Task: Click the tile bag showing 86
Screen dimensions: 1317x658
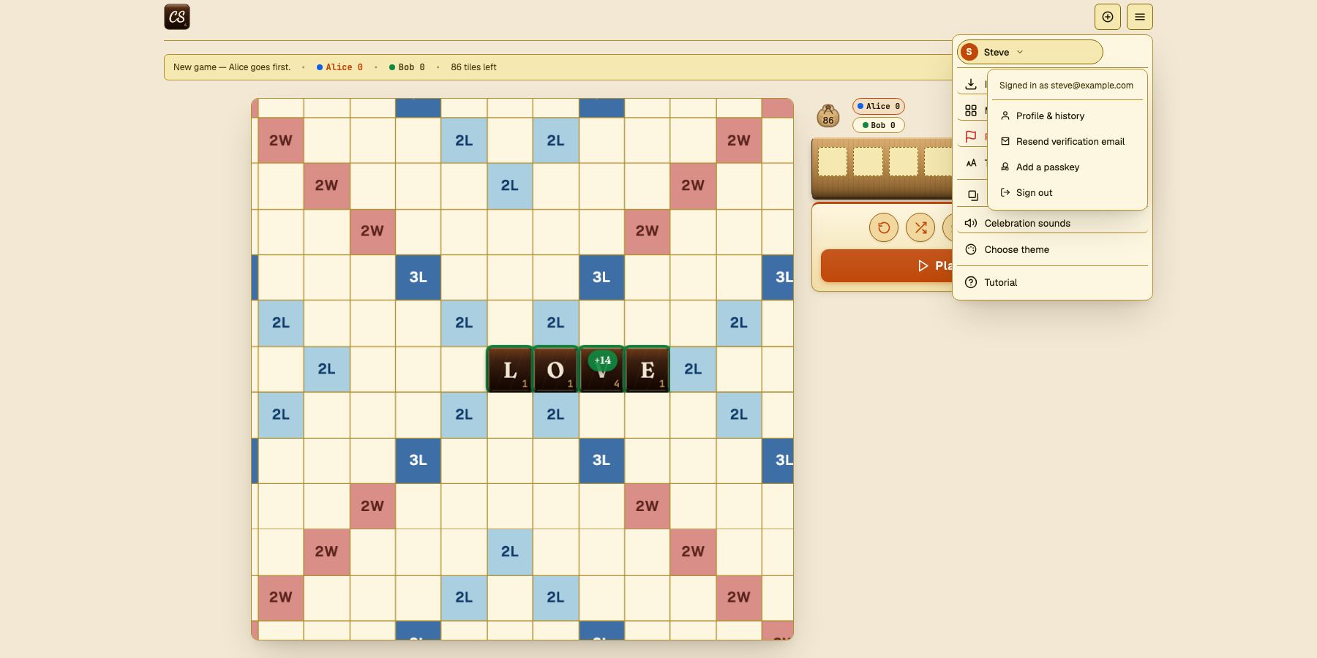Action: click(828, 116)
